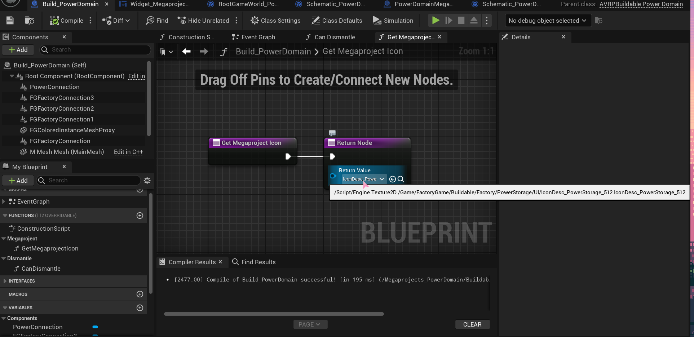Open play options three-dot menu
This screenshot has height=337, width=694.
point(487,21)
